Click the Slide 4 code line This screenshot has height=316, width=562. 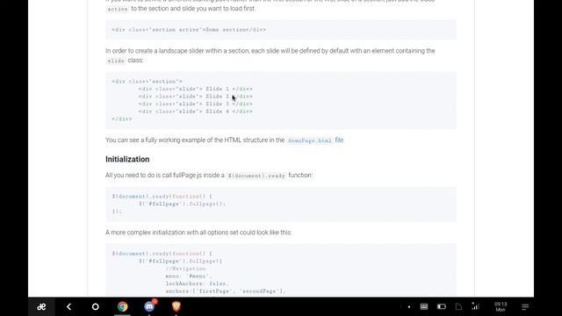[x=195, y=111]
